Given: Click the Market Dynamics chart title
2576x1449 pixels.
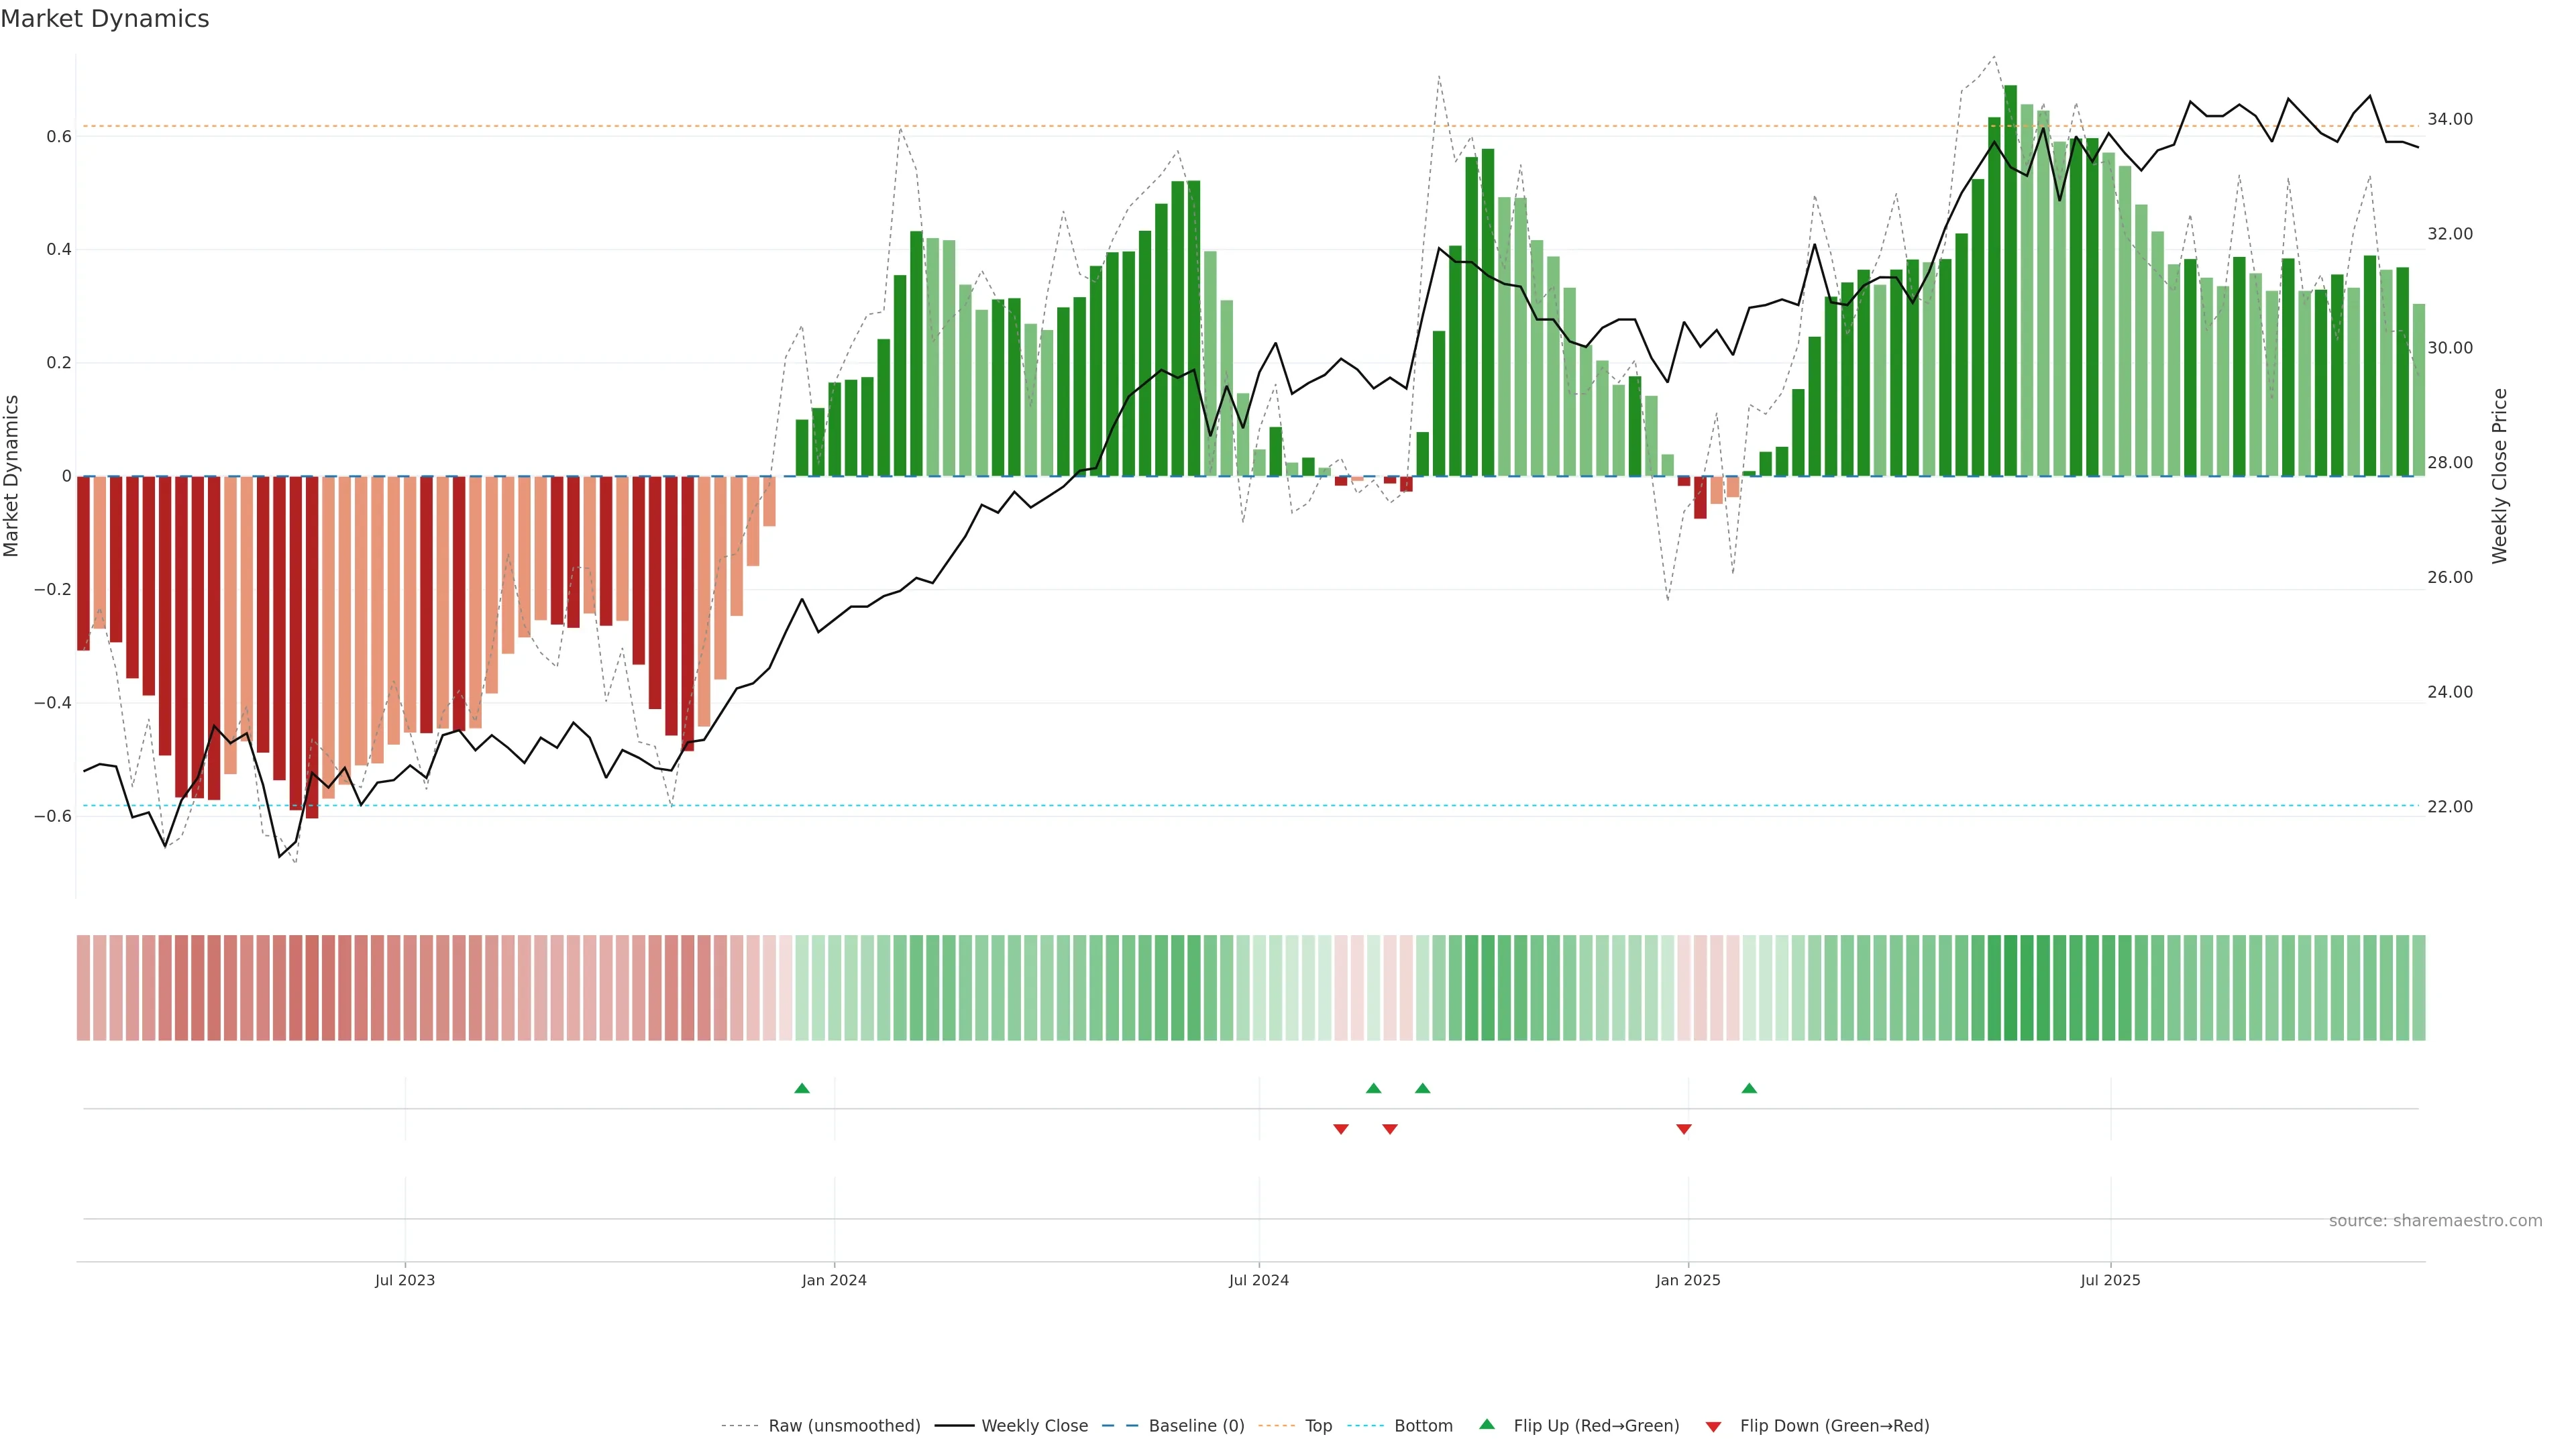Looking at the screenshot, I should (x=105, y=19).
